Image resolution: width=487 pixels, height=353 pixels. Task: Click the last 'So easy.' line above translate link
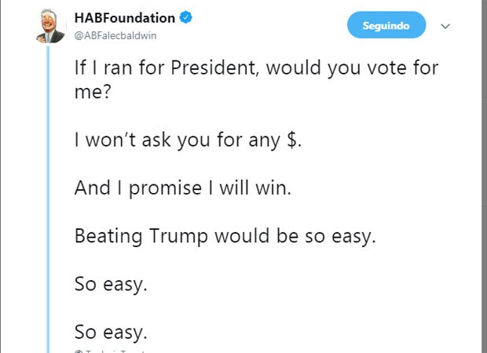(111, 333)
